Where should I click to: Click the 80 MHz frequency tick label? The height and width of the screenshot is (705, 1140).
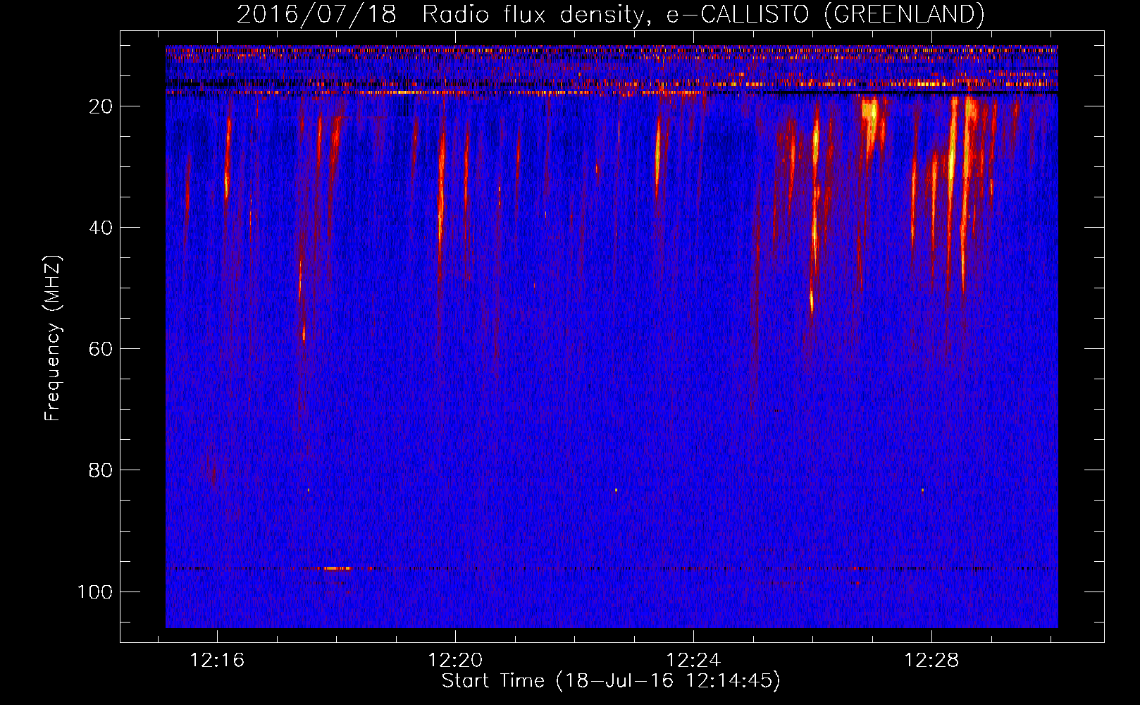[x=101, y=470]
